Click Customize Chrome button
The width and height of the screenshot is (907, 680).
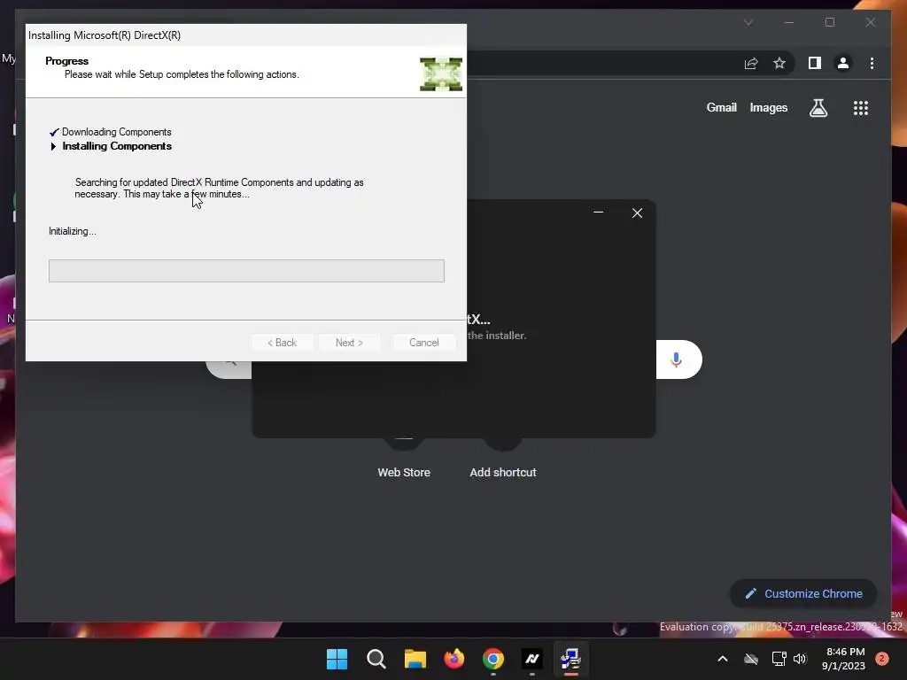tap(803, 593)
